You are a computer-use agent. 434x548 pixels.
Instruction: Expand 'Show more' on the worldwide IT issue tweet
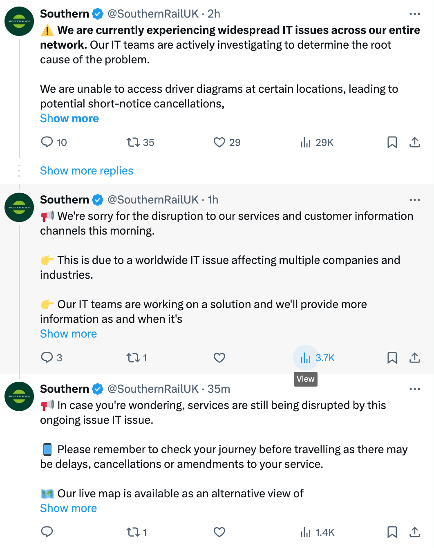tap(68, 334)
